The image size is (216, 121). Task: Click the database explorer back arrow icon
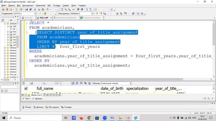(11, 20)
